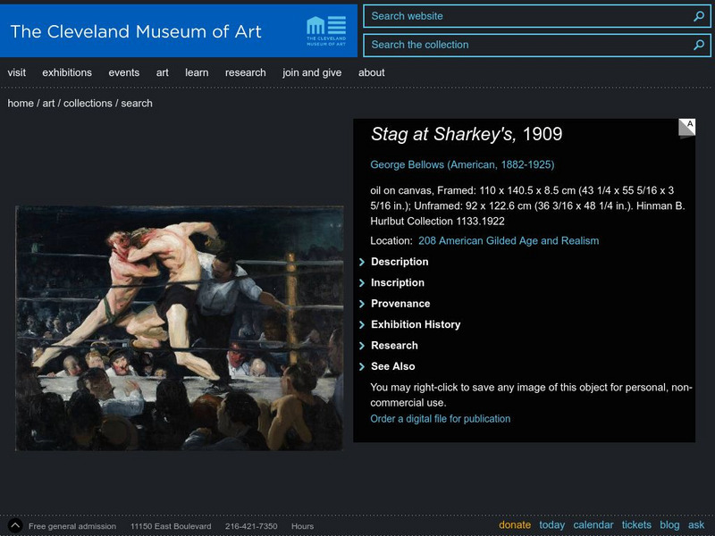This screenshot has width=715, height=536.
Task: Click the magnifier icon in Search the collection
Action: click(x=699, y=45)
